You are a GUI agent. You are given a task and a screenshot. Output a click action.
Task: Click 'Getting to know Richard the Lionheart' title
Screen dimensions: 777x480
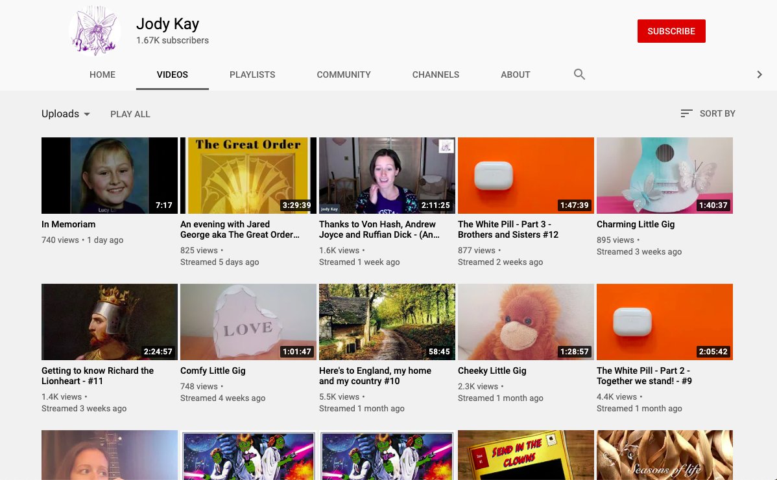coord(98,376)
